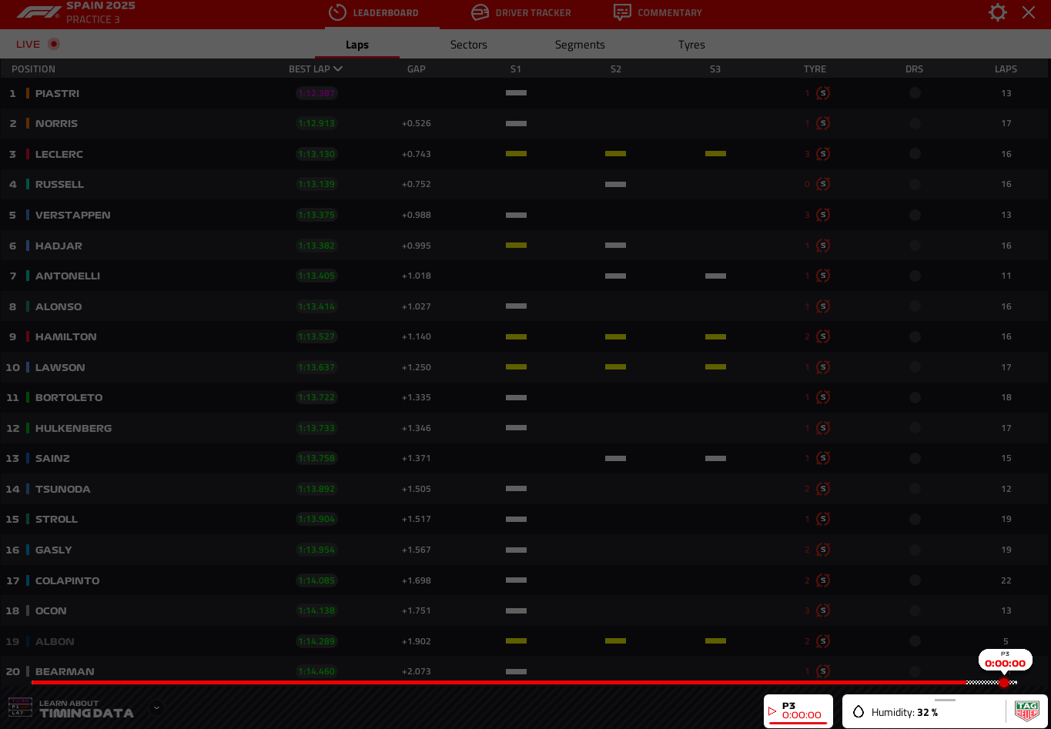Open Learn About Timing Data link
This screenshot has width=1051, height=729.
point(86,709)
